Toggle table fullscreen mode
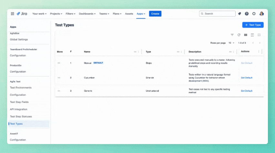The image size is (275, 153). tap(259, 35)
